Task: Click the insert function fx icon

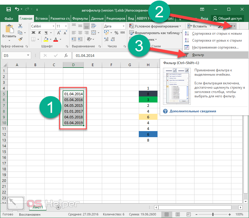Action: click(66, 55)
